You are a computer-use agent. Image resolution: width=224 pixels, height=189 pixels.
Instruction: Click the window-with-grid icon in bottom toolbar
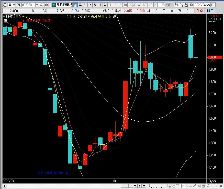coord(169,186)
